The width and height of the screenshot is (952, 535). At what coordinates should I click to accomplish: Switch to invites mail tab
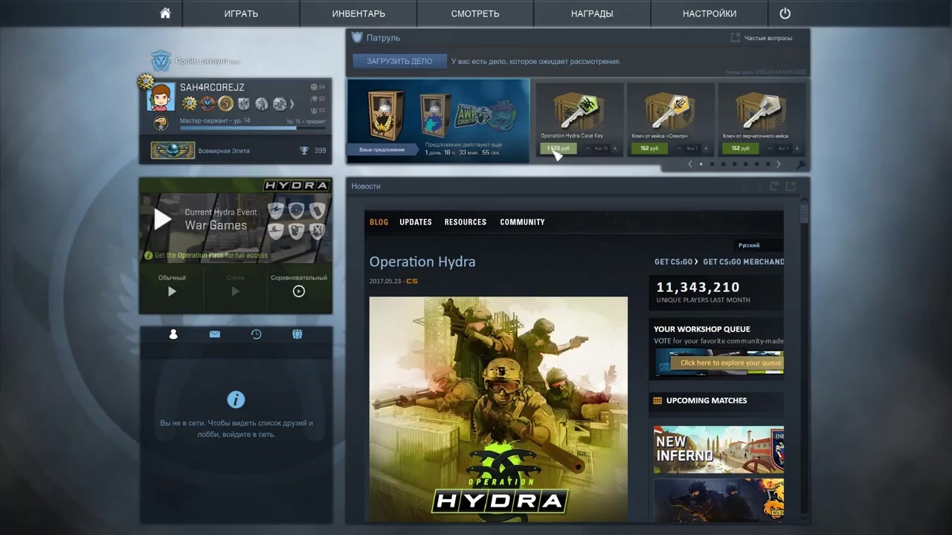(x=215, y=334)
